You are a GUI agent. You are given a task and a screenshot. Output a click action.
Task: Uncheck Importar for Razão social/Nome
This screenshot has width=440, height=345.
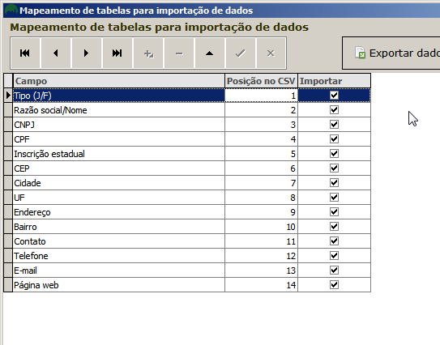[334, 110]
